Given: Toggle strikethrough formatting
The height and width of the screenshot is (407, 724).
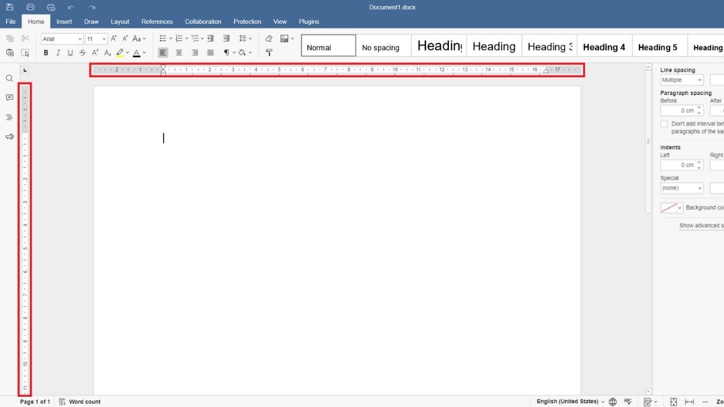Looking at the screenshot, I should (x=83, y=52).
